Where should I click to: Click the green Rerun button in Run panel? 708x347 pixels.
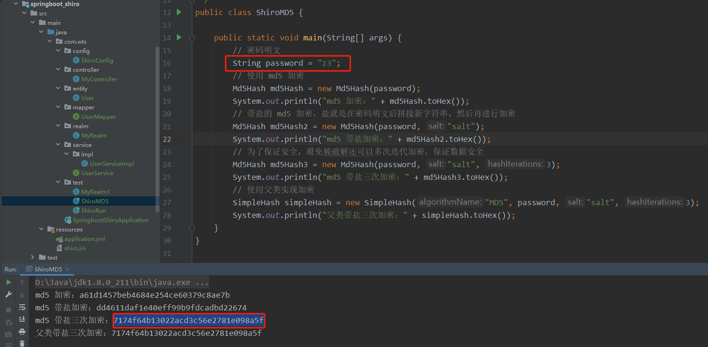[8, 282]
